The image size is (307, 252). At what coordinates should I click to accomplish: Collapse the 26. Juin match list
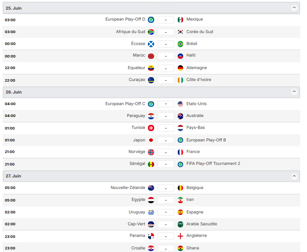[294, 92]
